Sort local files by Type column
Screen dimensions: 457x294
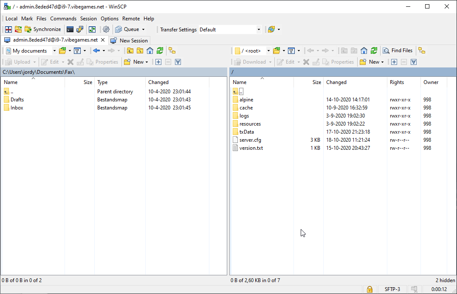pos(120,82)
